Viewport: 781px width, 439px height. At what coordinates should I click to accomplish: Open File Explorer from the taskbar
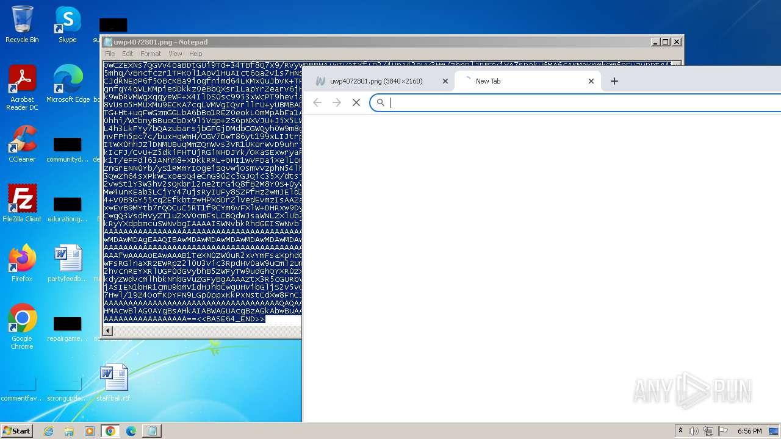69,431
